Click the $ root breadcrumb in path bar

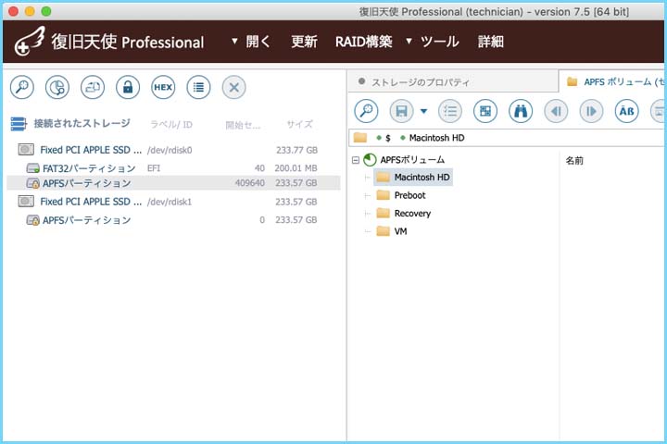[387, 138]
